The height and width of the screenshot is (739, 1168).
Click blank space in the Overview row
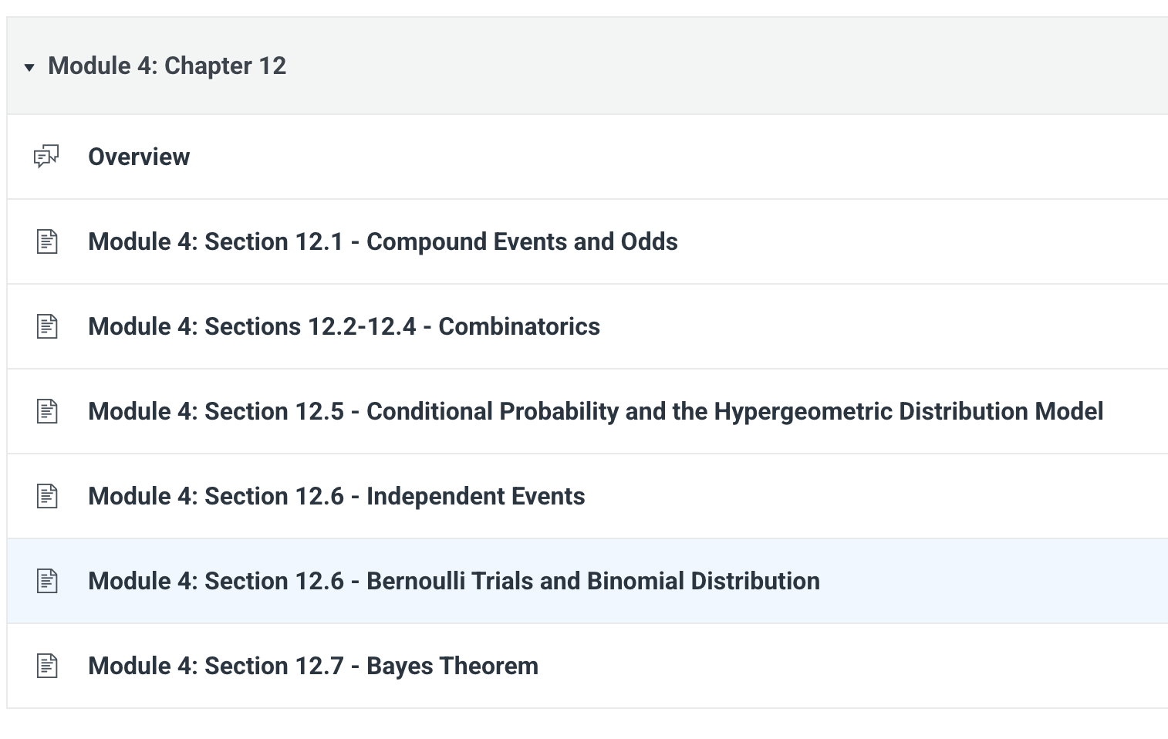pos(679,157)
